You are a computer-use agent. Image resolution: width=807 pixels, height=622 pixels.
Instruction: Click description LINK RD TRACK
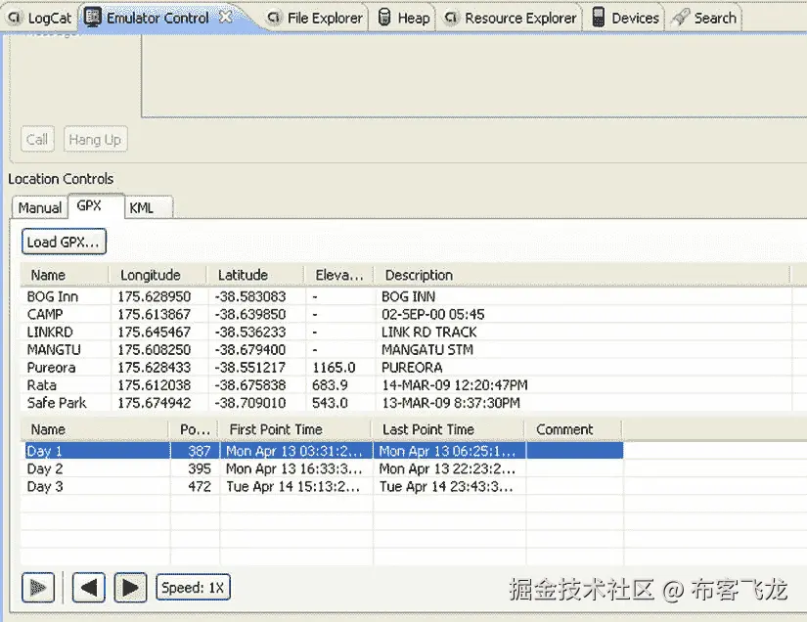(428, 333)
